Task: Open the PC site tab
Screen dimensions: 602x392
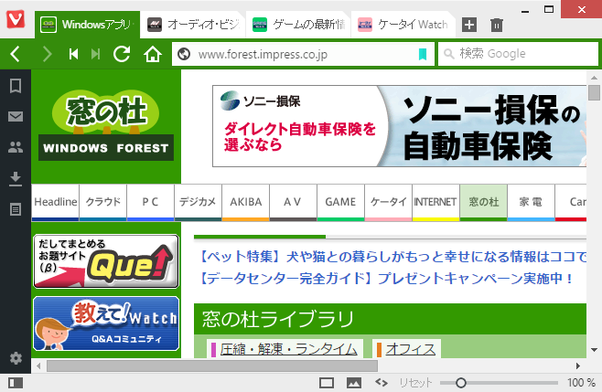Action: click(150, 202)
